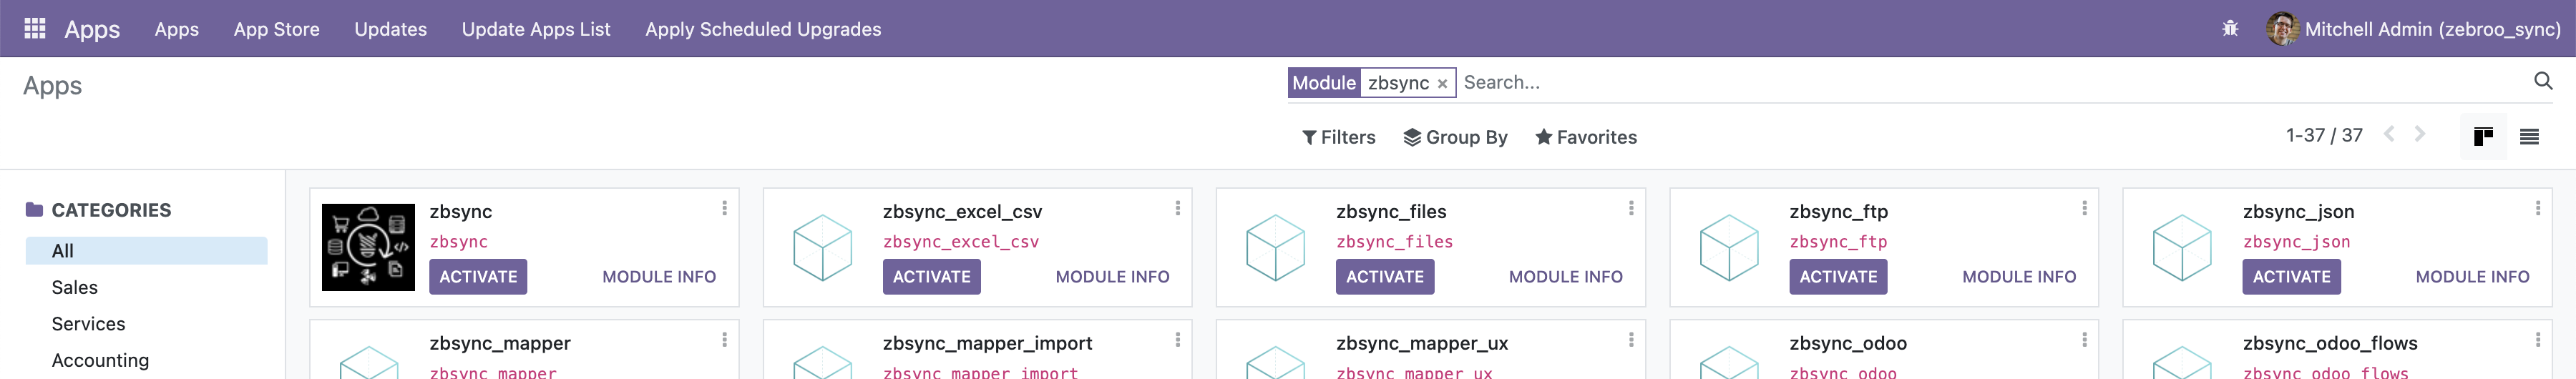Open the zbsync_json card kebab menu
The image size is (2576, 379).
pos(2537,208)
